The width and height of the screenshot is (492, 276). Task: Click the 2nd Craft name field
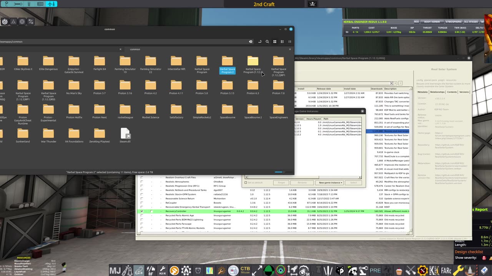tap(264, 4)
